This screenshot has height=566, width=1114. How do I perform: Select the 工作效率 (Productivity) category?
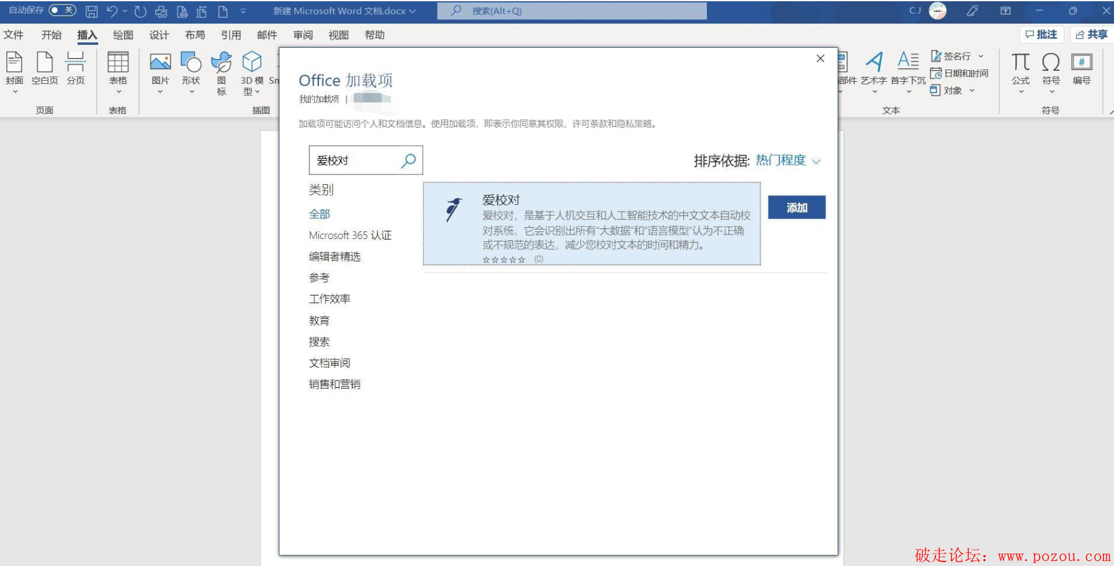pyautogui.click(x=330, y=299)
